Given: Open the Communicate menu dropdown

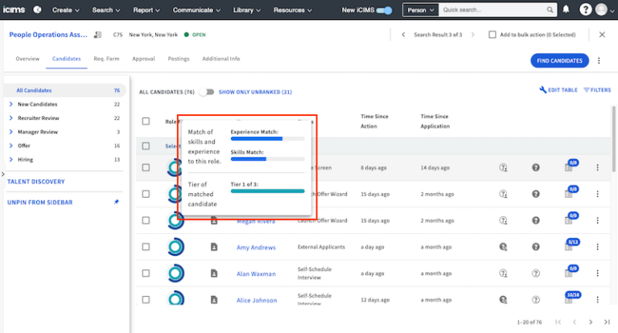Looking at the screenshot, I should coord(197,10).
